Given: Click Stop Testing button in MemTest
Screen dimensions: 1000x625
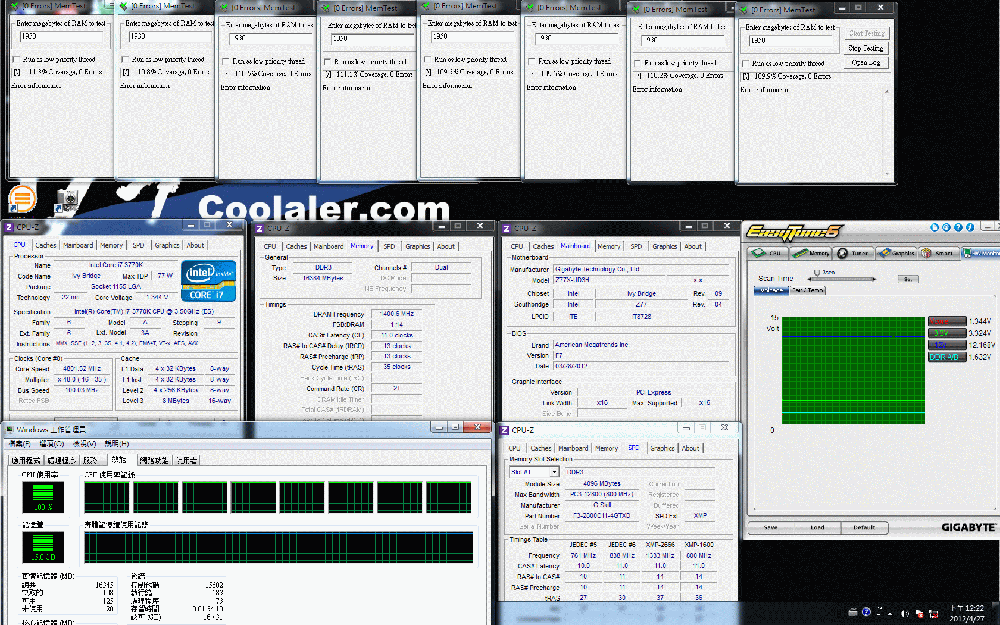Looking at the screenshot, I should tap(865, 48).
